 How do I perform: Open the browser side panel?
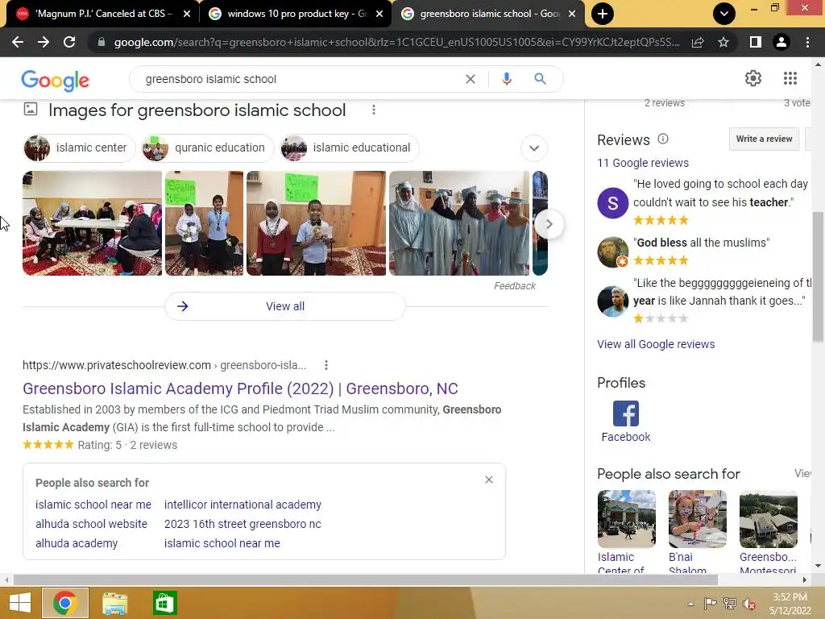[x=756, y=42]
